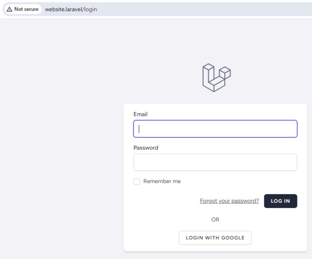This screenshot has height=259, width=312.
Task: Click the Remember me label text
Action: [x=162, y=181]
